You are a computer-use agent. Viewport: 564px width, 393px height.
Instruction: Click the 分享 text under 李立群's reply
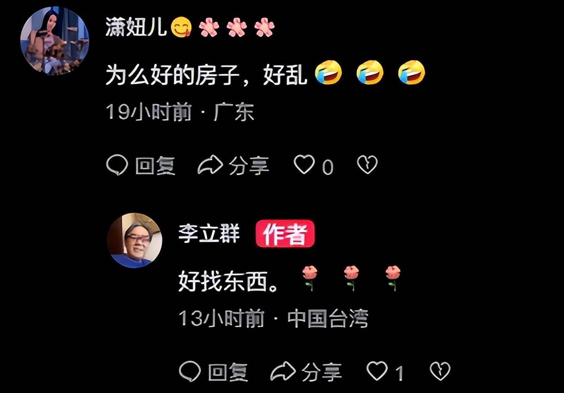point(322,372)
